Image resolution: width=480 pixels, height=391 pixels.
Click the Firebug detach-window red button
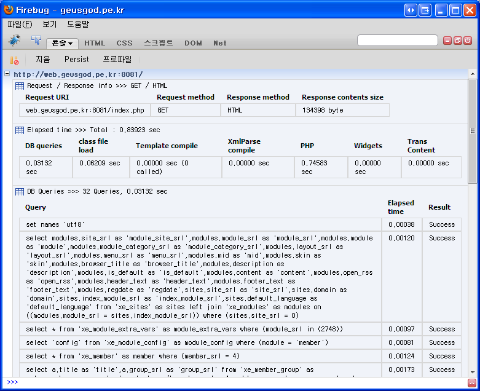[x=458, y=41]
